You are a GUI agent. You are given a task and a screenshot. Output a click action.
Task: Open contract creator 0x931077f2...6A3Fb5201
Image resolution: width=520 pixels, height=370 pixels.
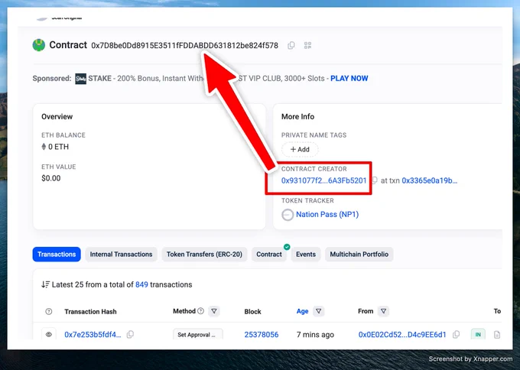[324, 180]
